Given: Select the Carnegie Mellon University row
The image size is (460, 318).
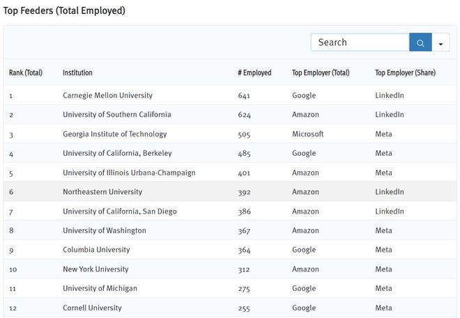Looking at the screenshot, I should 230,95.
